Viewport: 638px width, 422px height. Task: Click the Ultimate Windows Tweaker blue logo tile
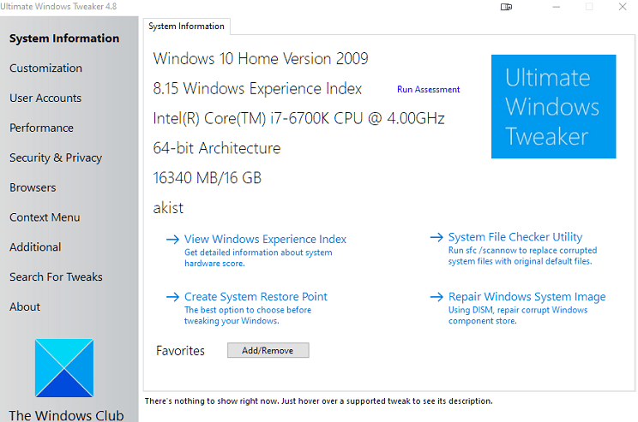553,107
